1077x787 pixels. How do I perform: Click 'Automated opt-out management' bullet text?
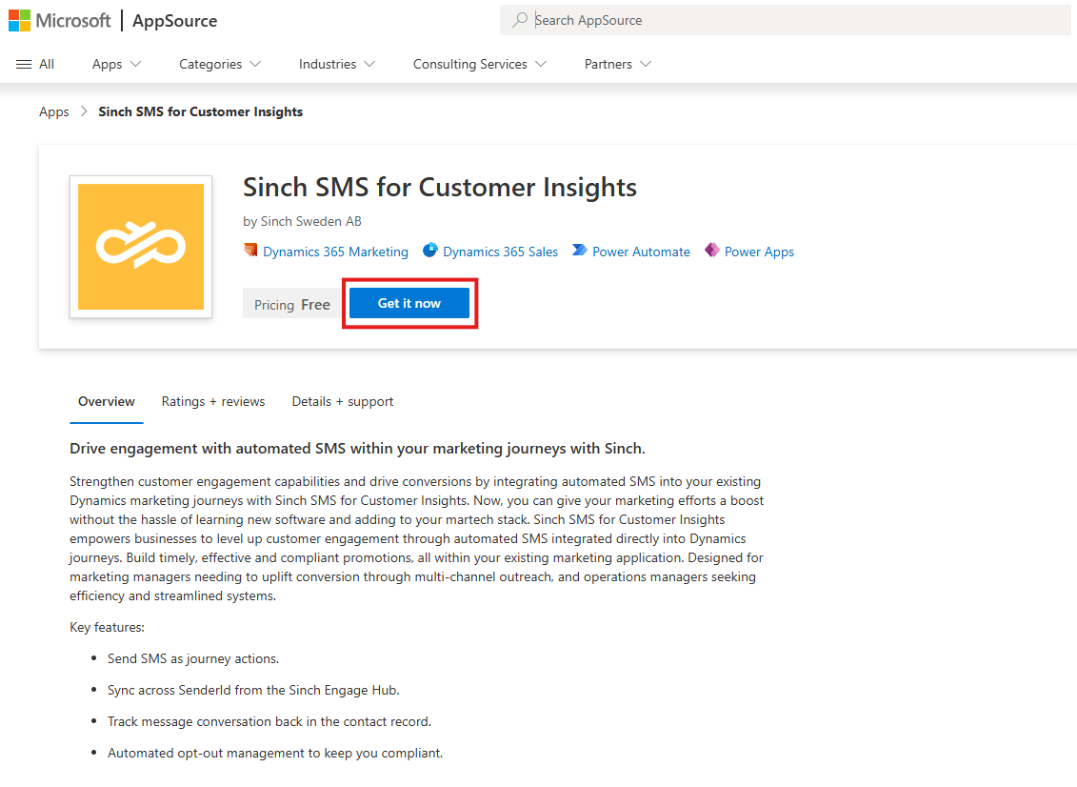[275, 753]
